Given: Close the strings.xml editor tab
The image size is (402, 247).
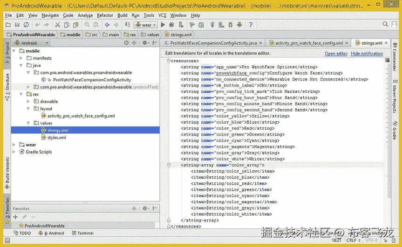Looking at the screenshot, I should click(386, 43).
